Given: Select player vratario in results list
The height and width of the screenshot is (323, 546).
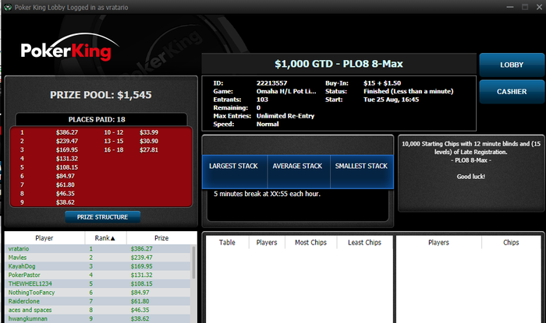Looking at the screenshot, I should pyautogui.click(x=97, y=249).
